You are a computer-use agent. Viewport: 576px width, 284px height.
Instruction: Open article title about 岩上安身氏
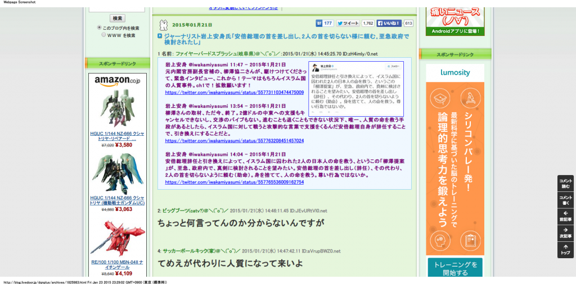286,39
